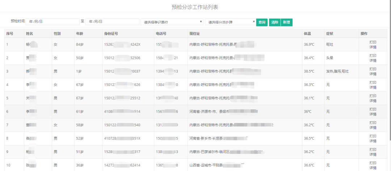Open 详情 for row 3, the 1岁 patient
This screenshot has height=171, width=391.
click(x=373, y=74)
